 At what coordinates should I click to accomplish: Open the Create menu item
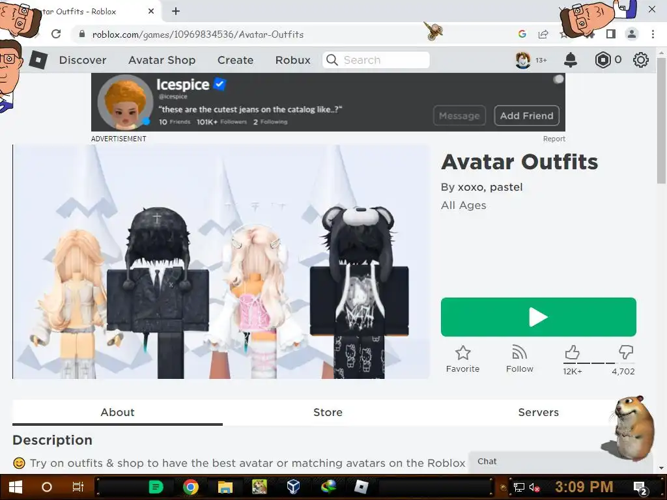pos(235,60)
